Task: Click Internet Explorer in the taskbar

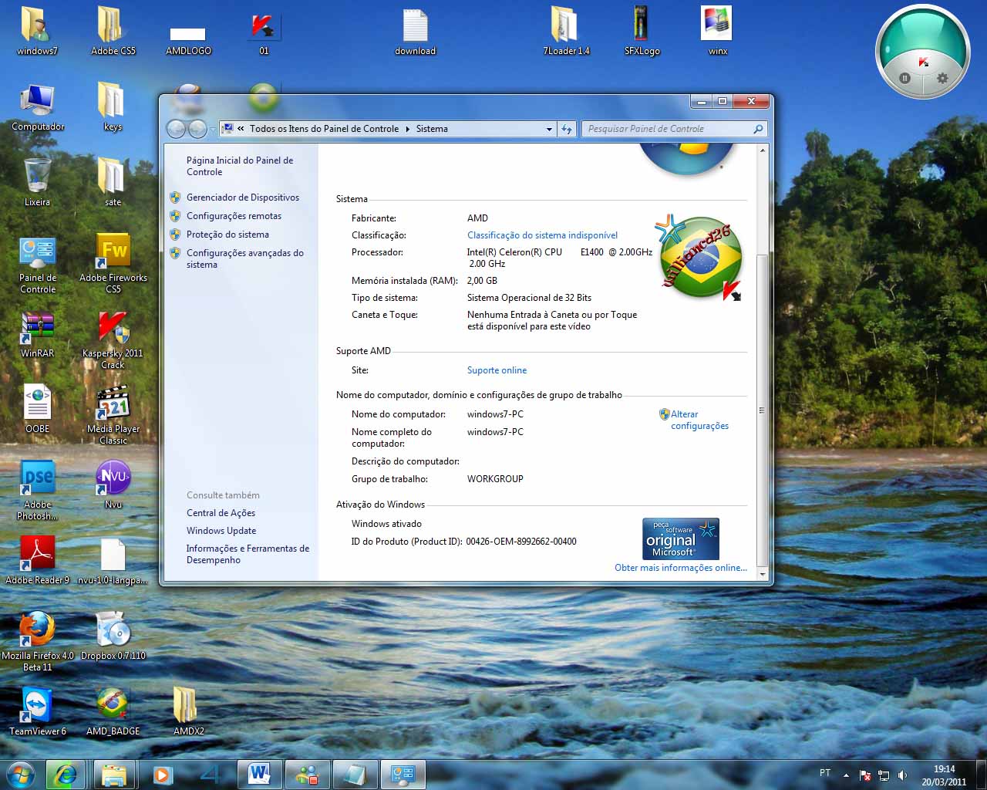Action: (65, 774)
